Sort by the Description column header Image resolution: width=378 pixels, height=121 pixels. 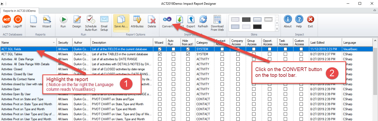pyautogui.click(x=122, y=43)
